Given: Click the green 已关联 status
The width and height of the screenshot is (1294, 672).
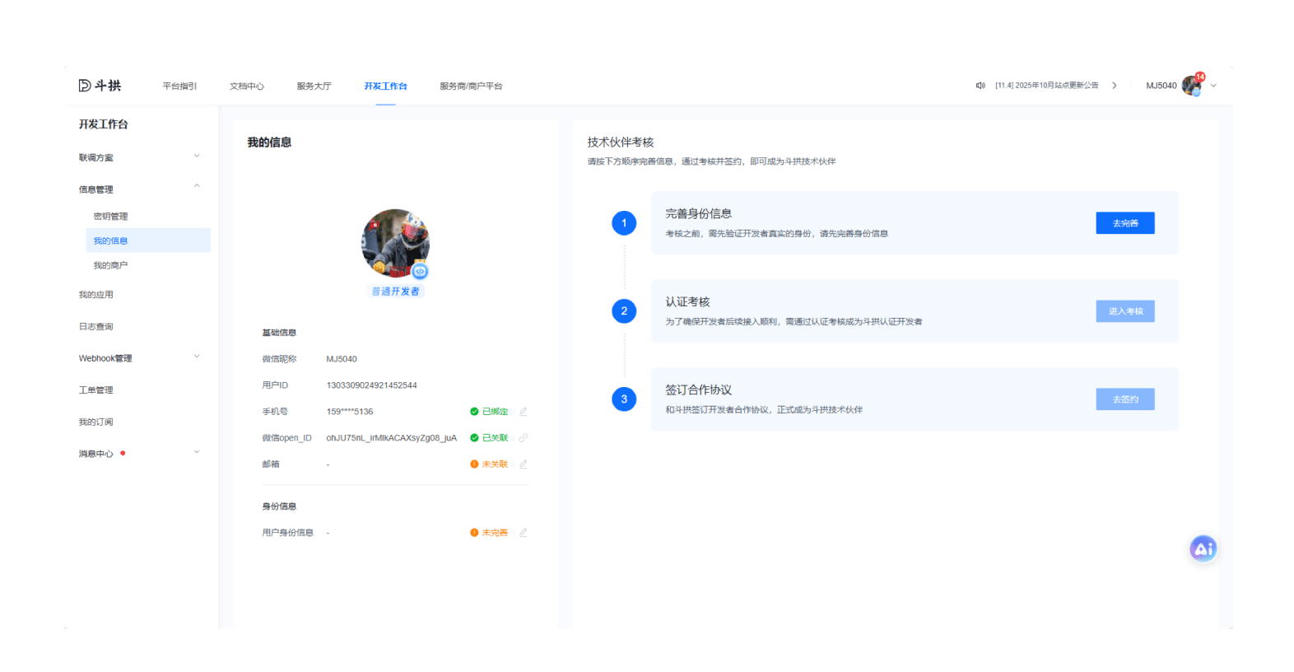Looking at the screenshot, I should pos(489,438).
